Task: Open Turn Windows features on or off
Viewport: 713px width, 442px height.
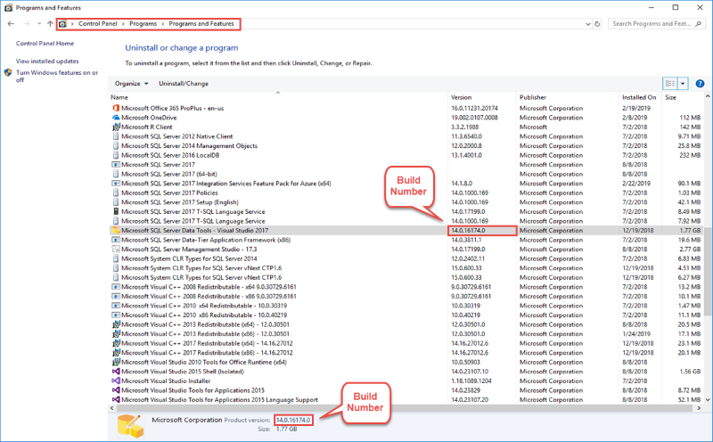Action: (x=57, y=76)
